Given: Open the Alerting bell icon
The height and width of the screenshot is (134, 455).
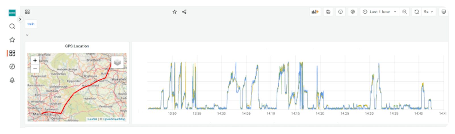Looking at the screenshot, I should 12,80.
